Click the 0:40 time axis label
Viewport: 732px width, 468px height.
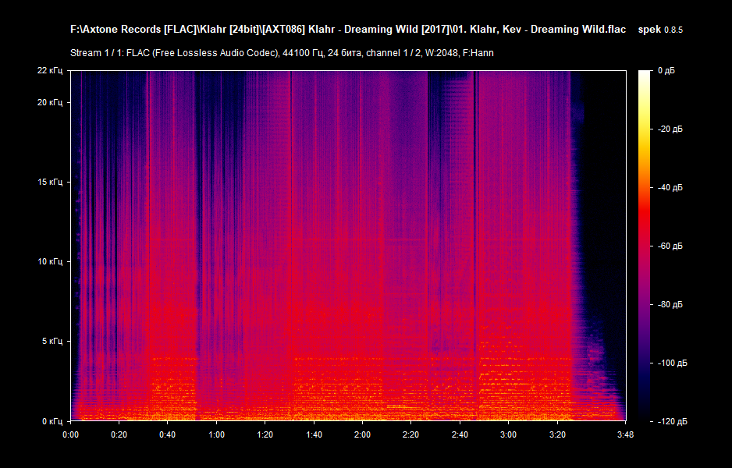click(168, 435)
